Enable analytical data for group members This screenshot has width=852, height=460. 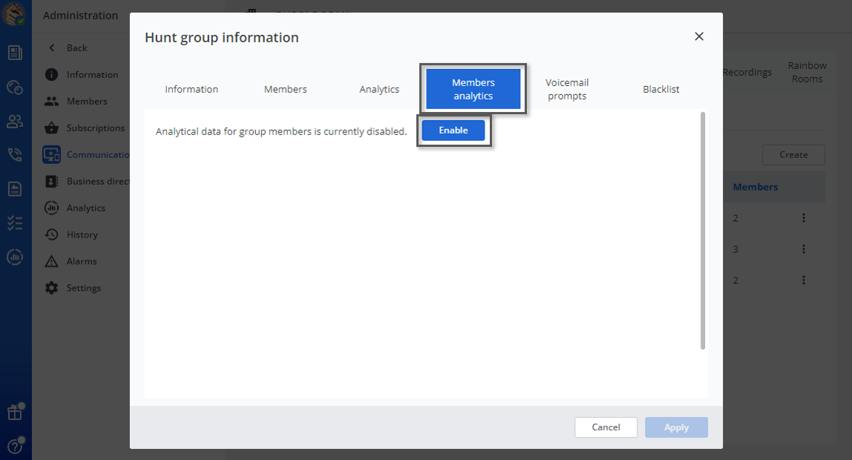453,131
